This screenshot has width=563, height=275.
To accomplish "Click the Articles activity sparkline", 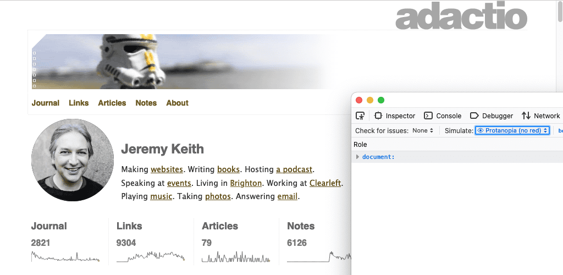I will click(236, 257).
